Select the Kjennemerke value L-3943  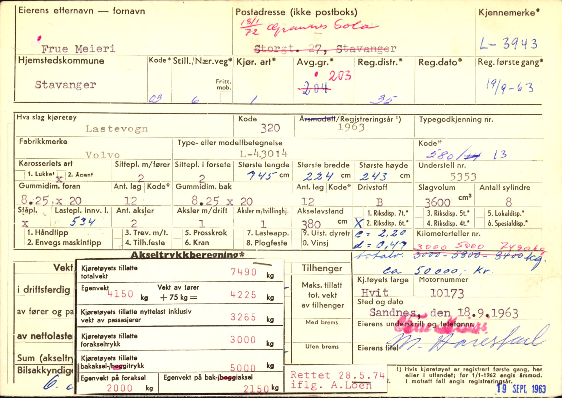508,44
